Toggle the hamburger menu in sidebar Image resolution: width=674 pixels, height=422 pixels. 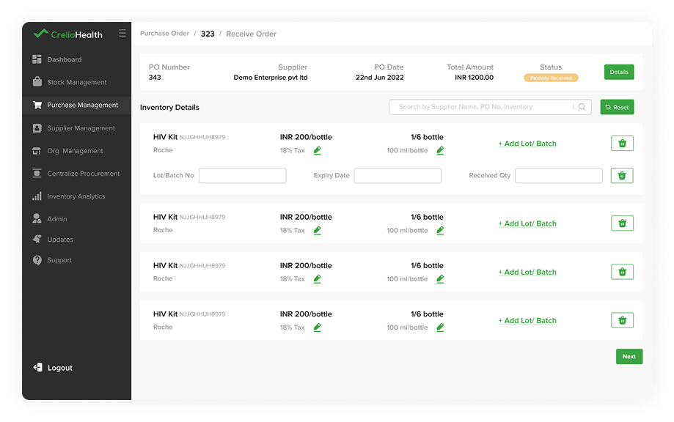[122, 33]
